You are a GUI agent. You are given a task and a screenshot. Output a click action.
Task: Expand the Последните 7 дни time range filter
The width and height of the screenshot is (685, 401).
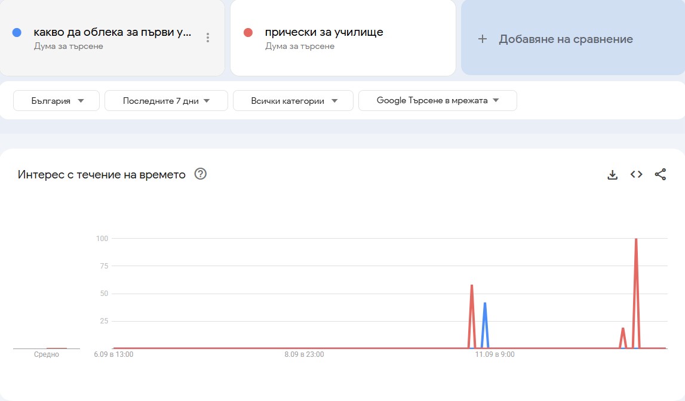tap(165, 100)
